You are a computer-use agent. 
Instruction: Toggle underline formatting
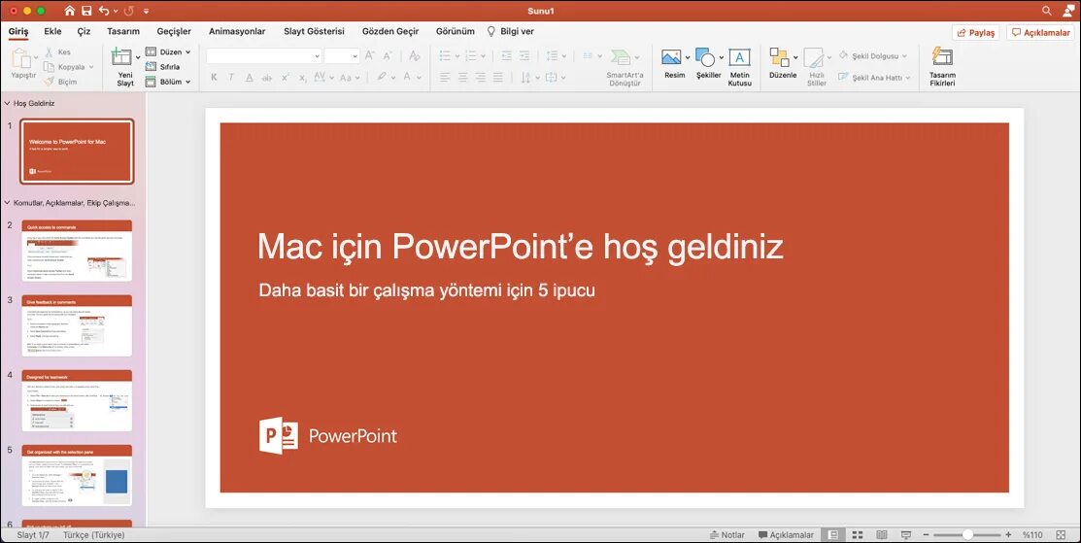(x=250, y=77)
